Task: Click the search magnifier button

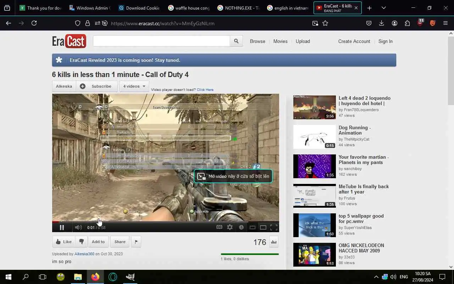Action: [236, 41]
